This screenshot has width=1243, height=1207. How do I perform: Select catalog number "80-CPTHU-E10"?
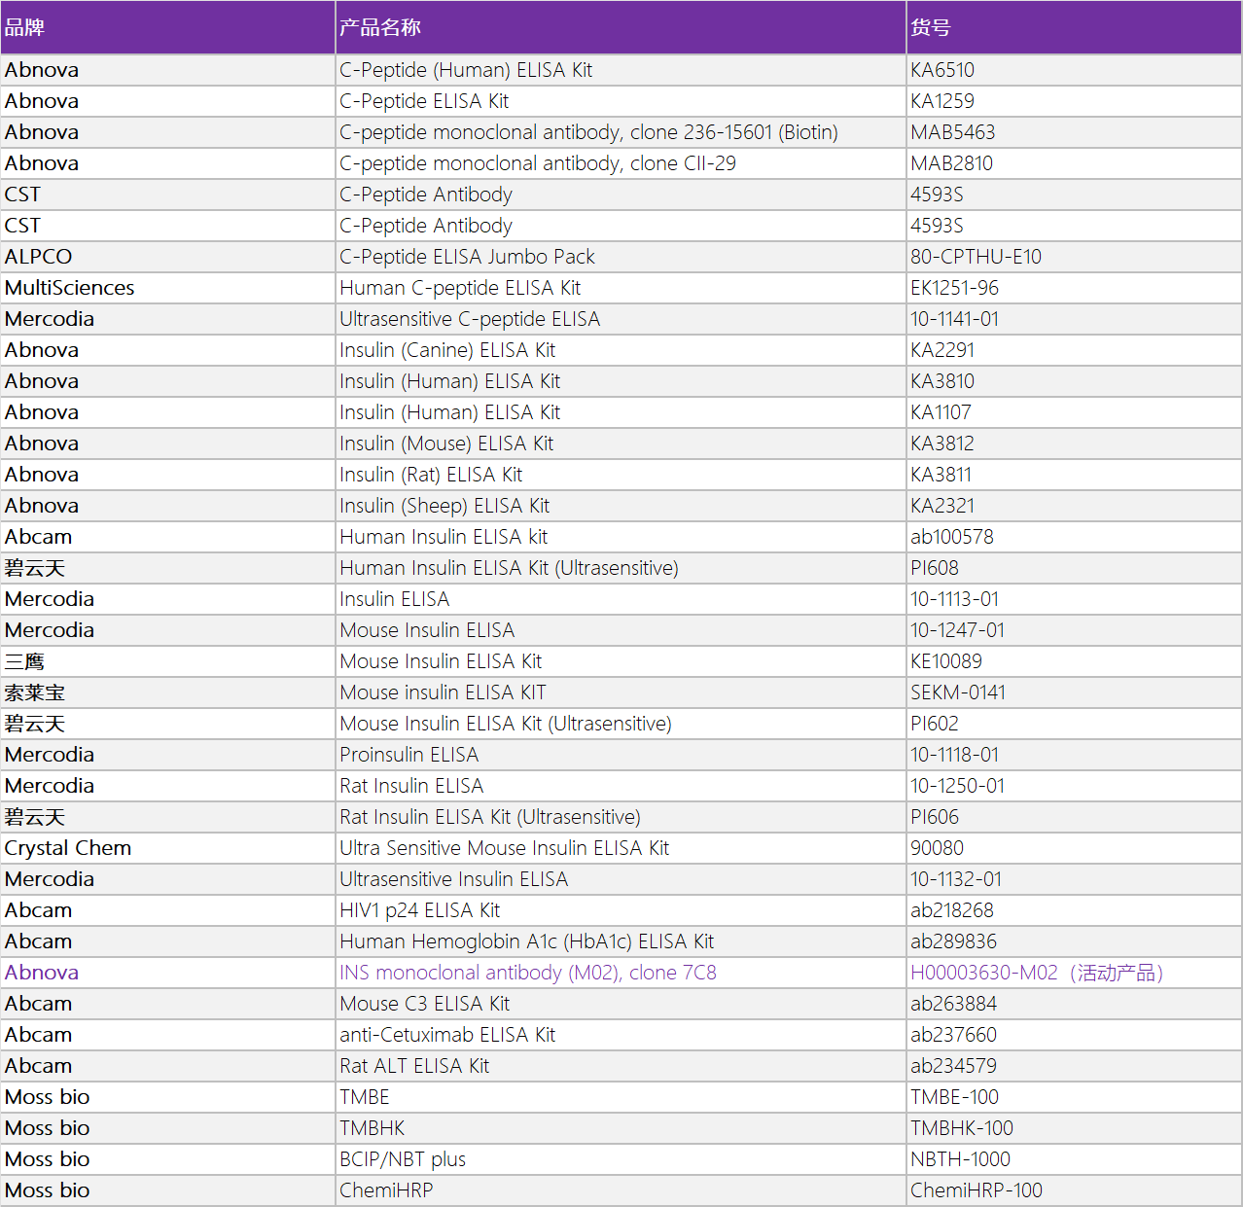click(976, 257)
